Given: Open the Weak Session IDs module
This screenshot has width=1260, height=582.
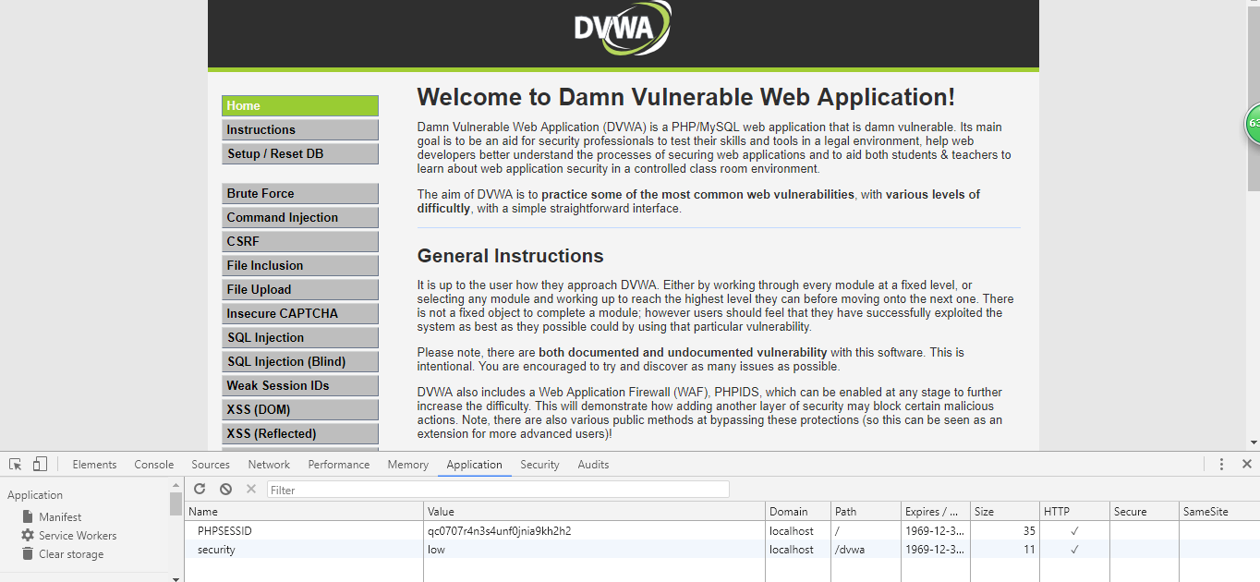Looking at the screenshot, I should [x=300, y=386].
